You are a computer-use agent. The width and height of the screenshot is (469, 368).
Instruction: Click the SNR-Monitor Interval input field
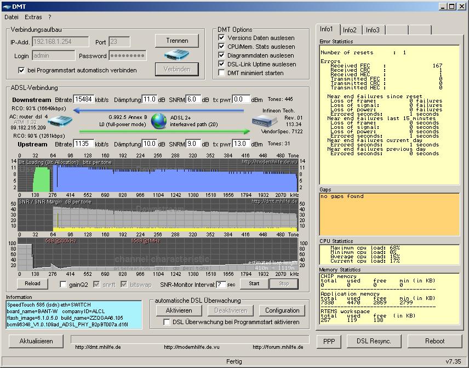[x=221, y=285]
